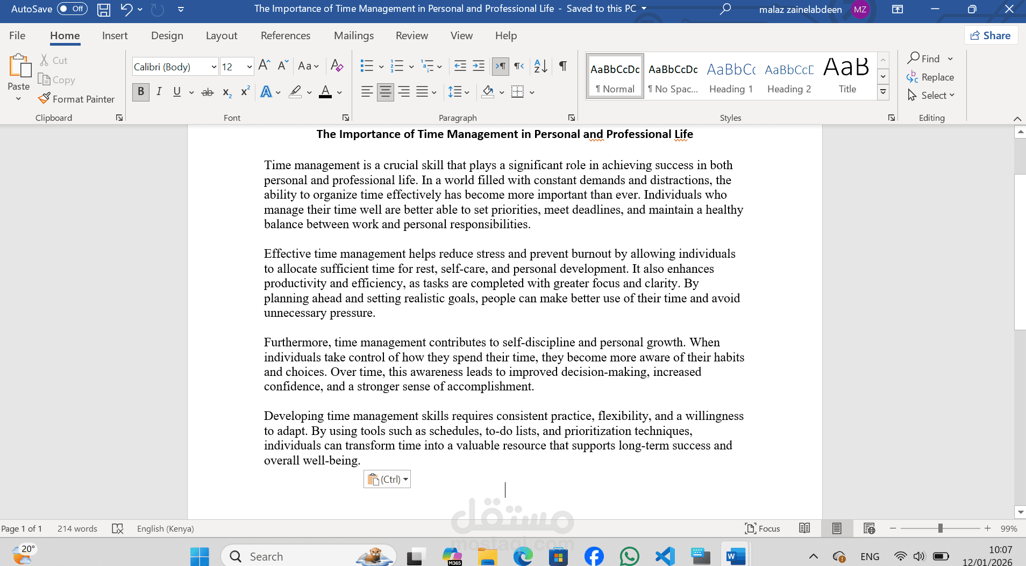The width and height of the screenshot is (1026, 566).
Task: Open Ribbon Display Options
Action: click(897, 9)
